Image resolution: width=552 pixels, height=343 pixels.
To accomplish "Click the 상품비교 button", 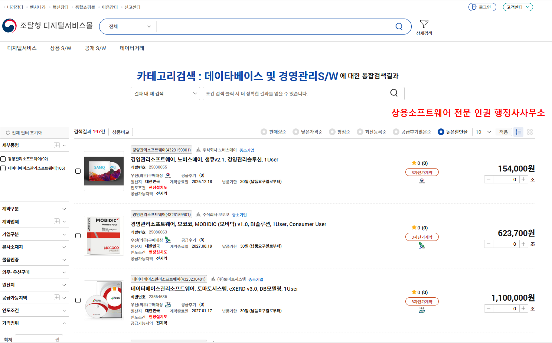I will tap(121, 132).
